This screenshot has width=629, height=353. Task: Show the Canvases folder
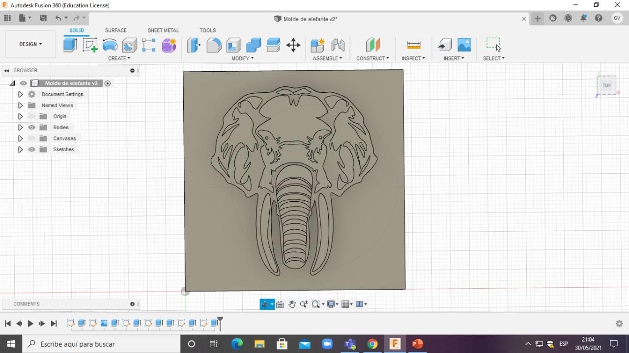coord(32,138)
